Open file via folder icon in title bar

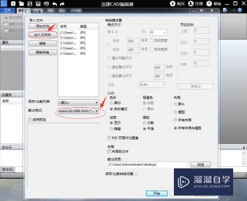pyautogui.click(x=21, y=3)
